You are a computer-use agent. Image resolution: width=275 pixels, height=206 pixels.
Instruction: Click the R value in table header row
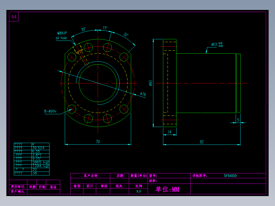(x=33, y=144)
